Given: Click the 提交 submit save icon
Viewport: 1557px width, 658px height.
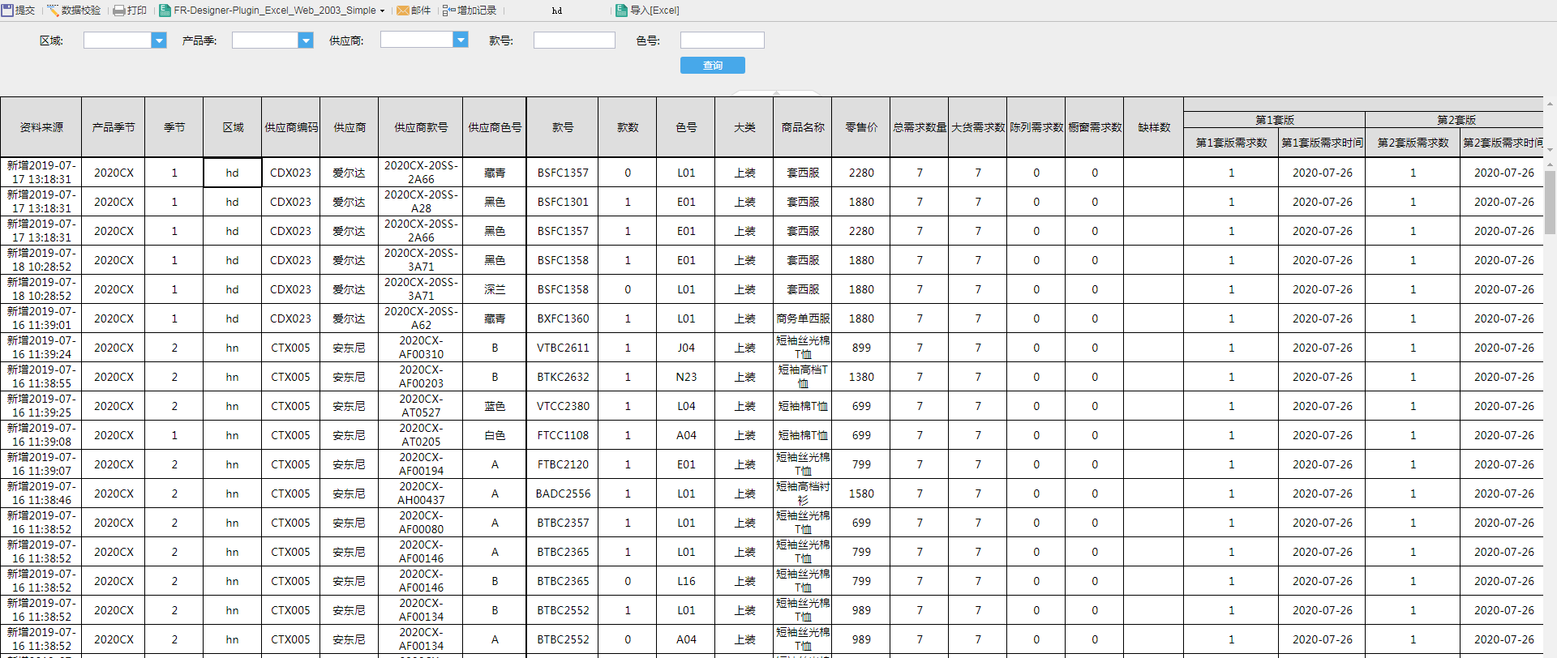Looking at the screenshot, I should click(x=7, y=11).
